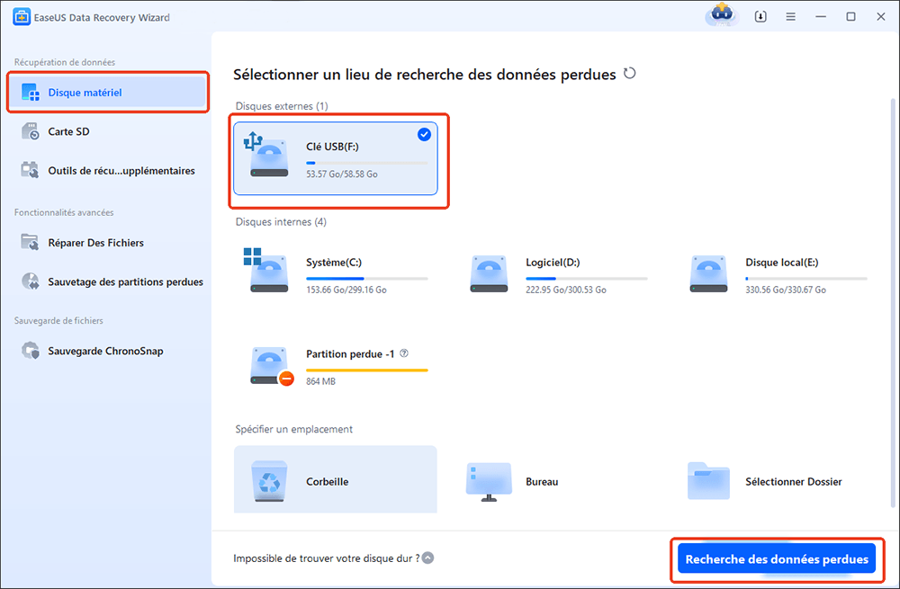
Task: Select the Système(C:) drive label
Action: coord(334,262)
